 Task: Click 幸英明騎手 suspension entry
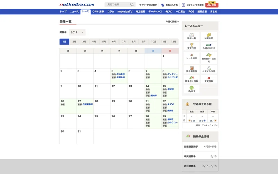pyautogui.click(x=190, y=156)
